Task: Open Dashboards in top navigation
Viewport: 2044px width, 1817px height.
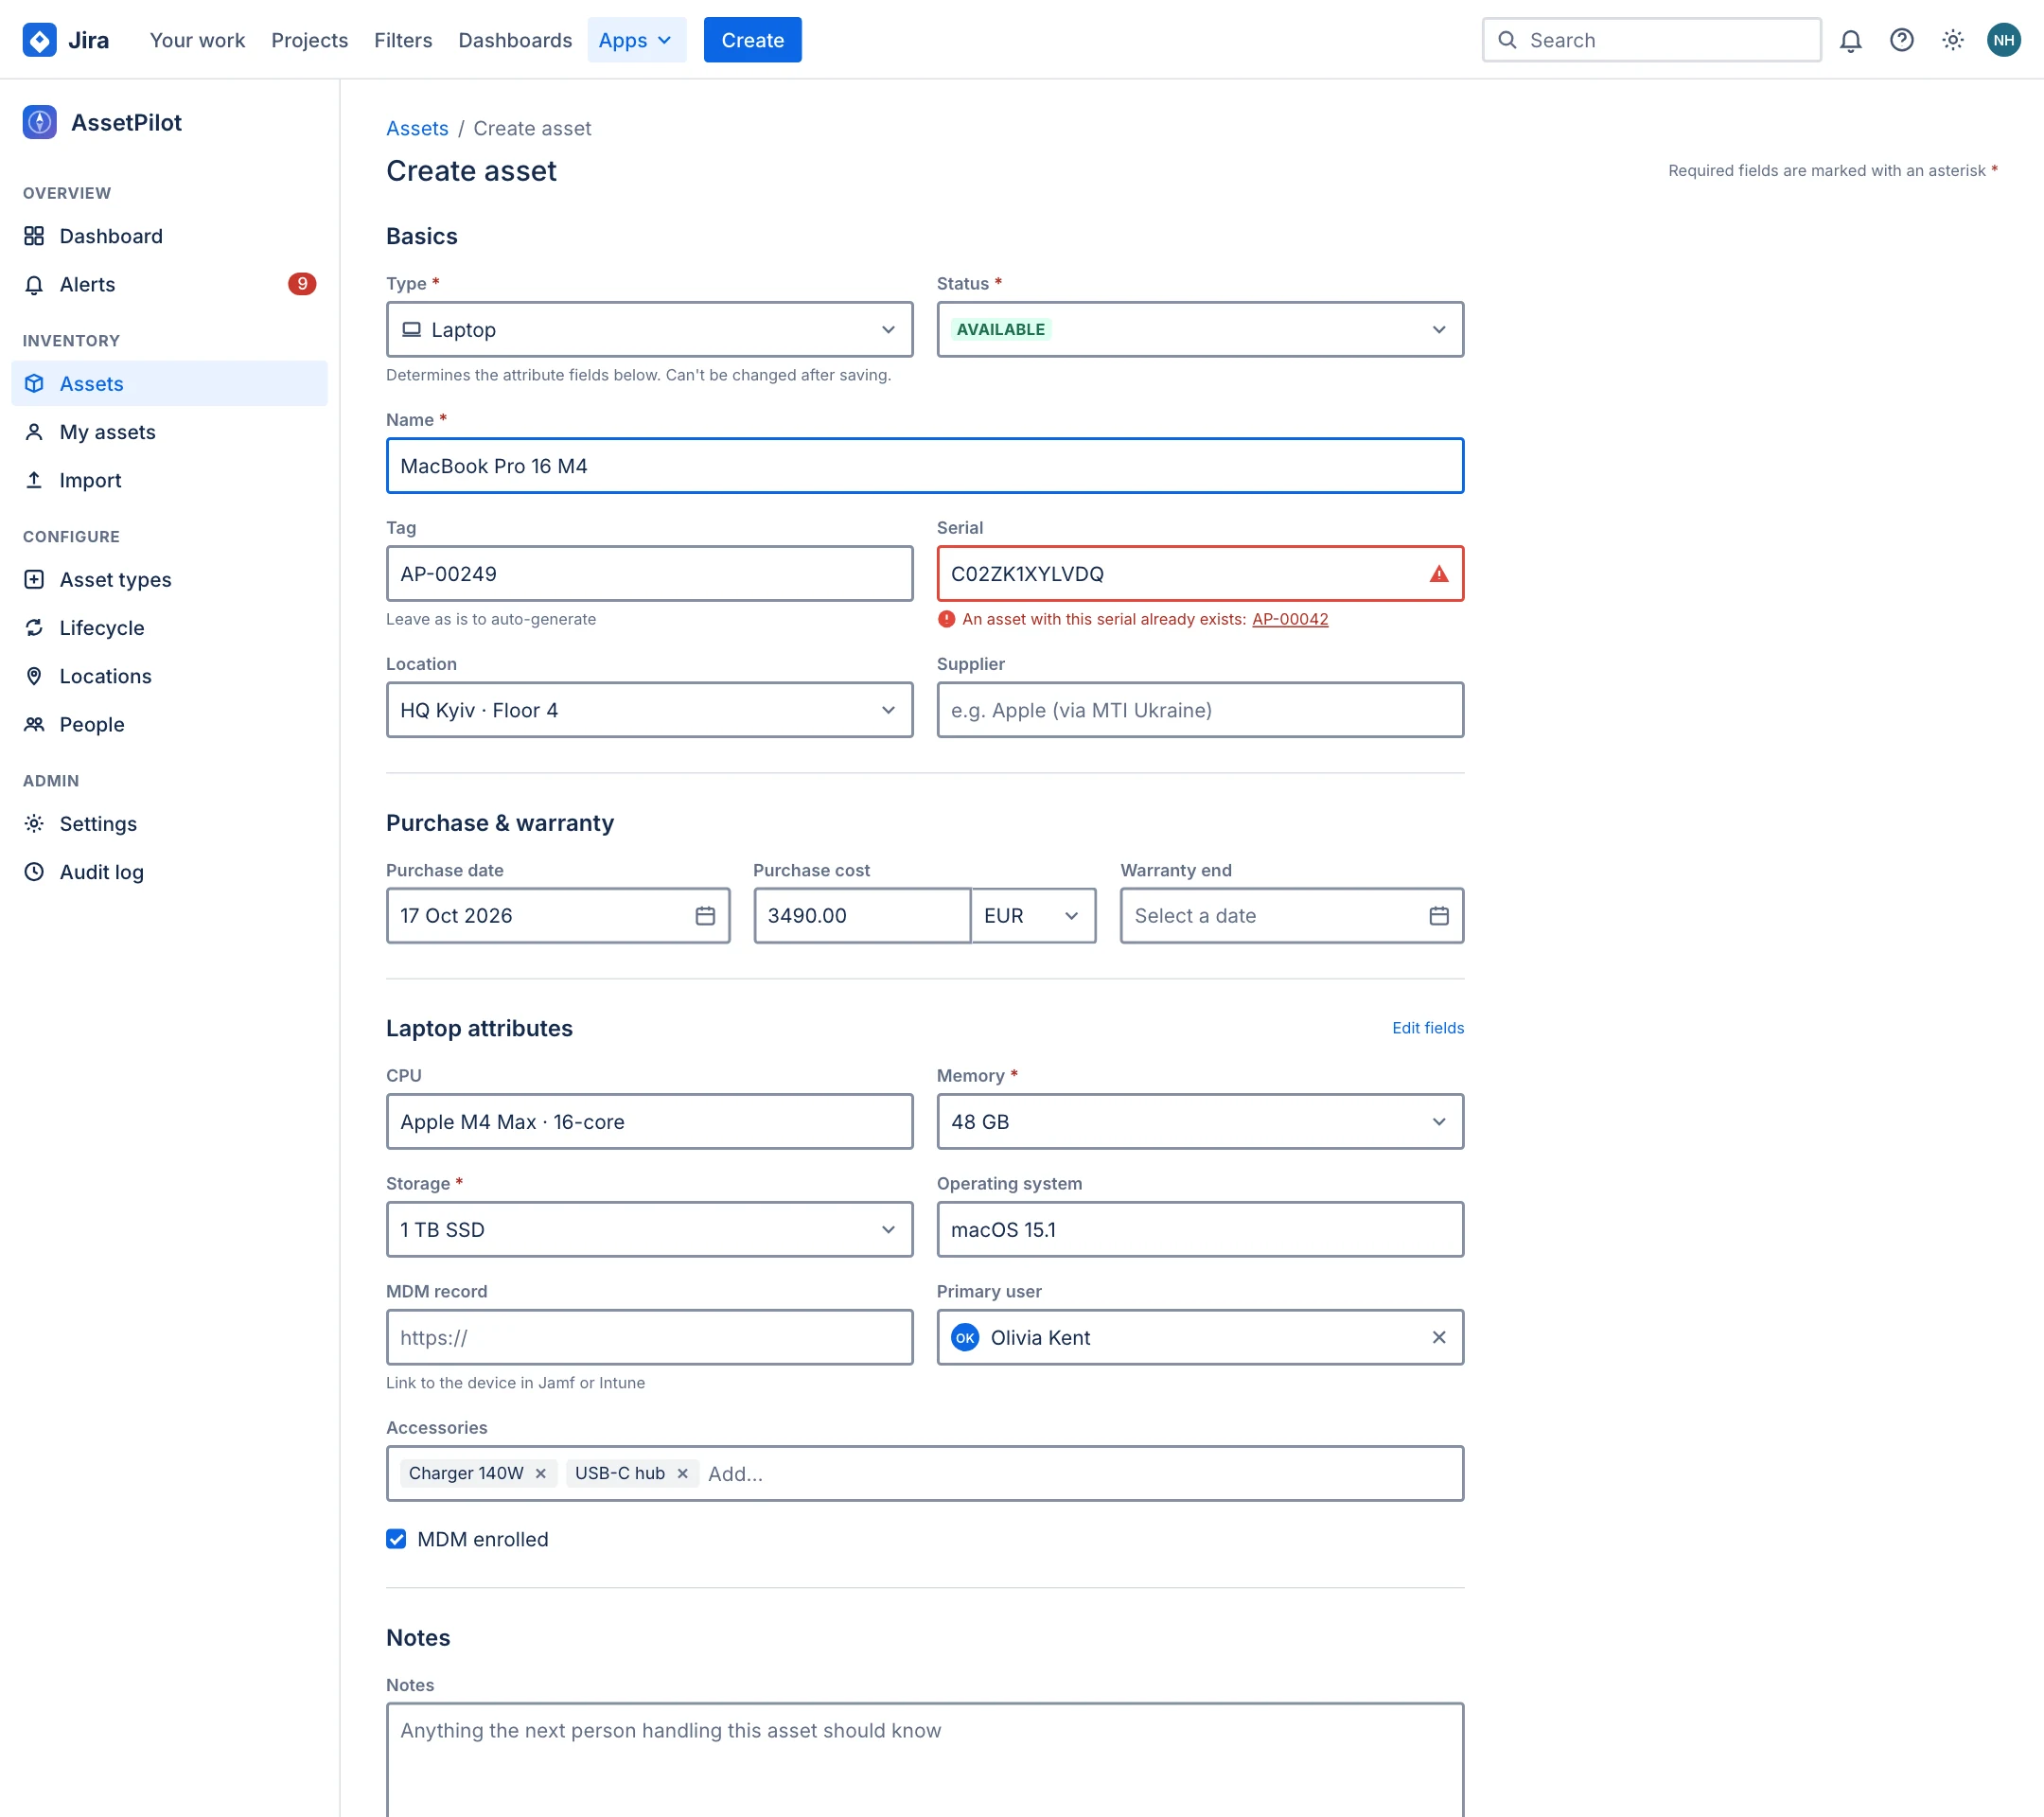Action: click(515, 40)
